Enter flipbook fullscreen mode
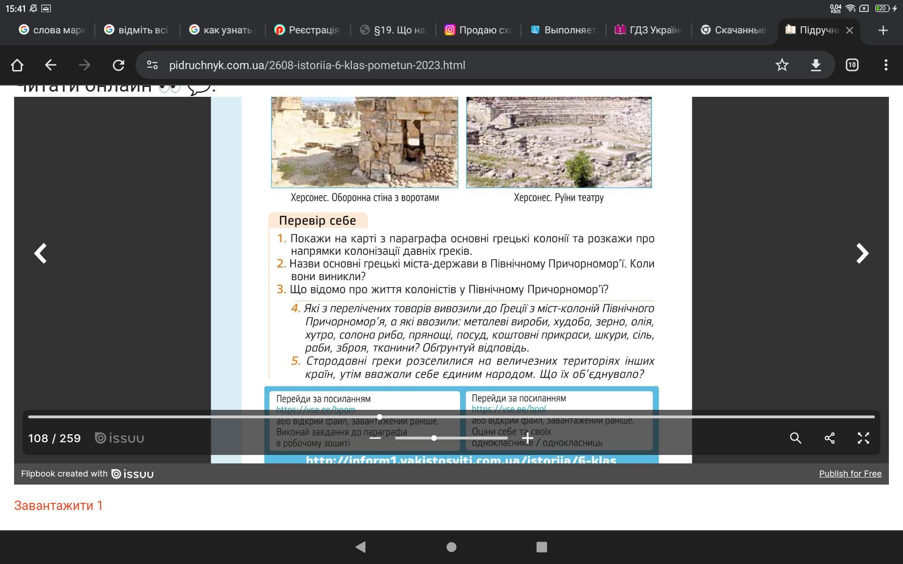Viewport: 903px width, 564px height. [863, 438]
